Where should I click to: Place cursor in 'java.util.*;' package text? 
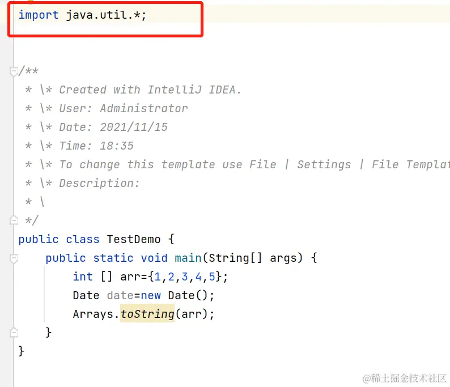[x=106, y=15]
